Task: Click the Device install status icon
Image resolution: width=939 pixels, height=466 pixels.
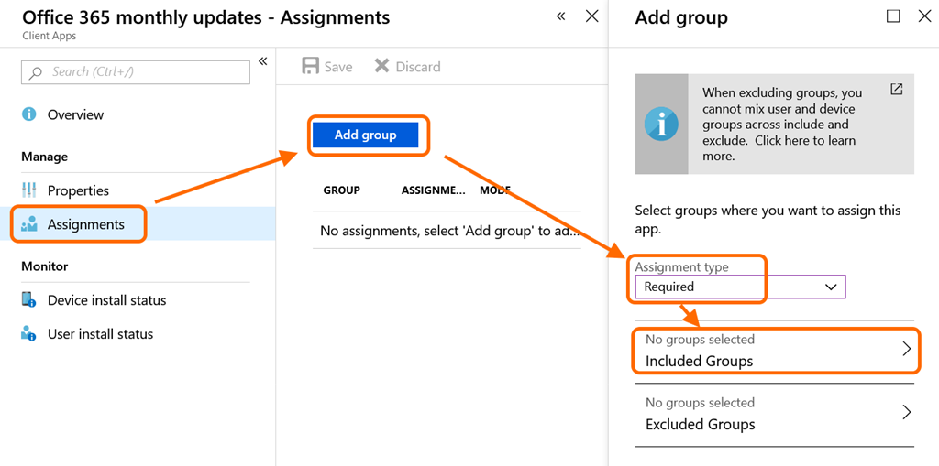Action: 29,300
